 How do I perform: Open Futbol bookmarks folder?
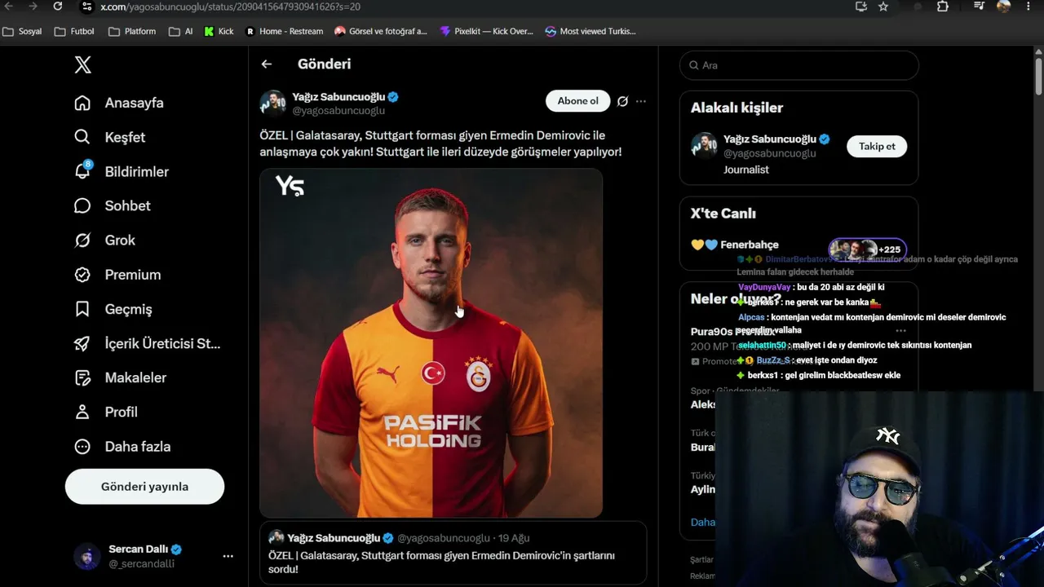click(x=74, y=32)
